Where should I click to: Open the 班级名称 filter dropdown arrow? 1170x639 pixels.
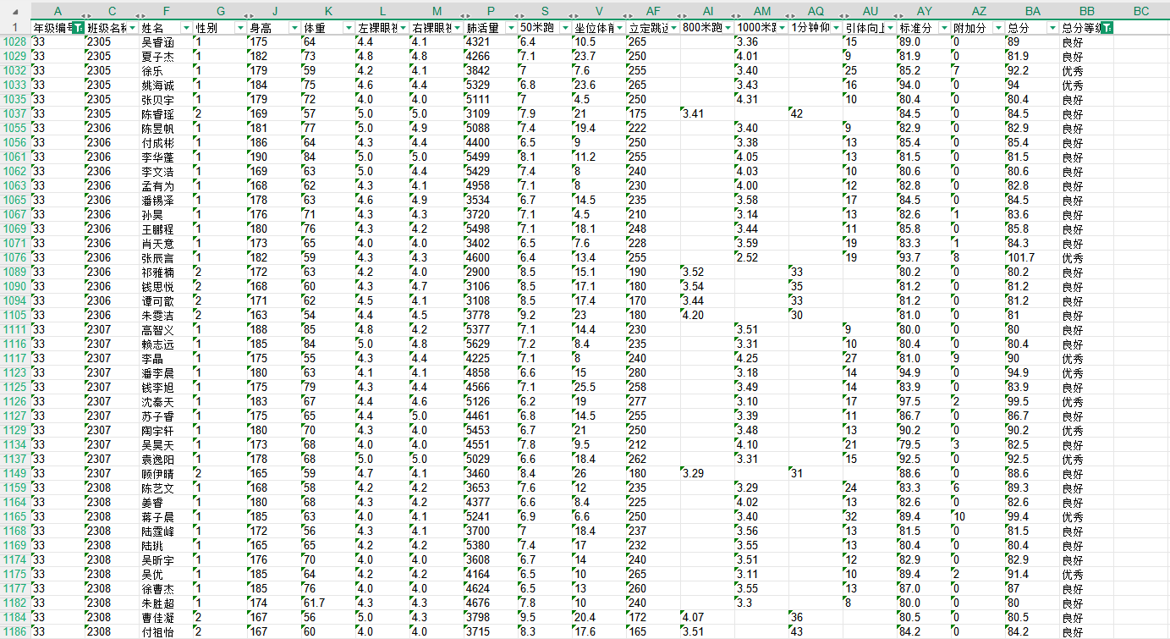pyautogui.click(x=133, y=28)
